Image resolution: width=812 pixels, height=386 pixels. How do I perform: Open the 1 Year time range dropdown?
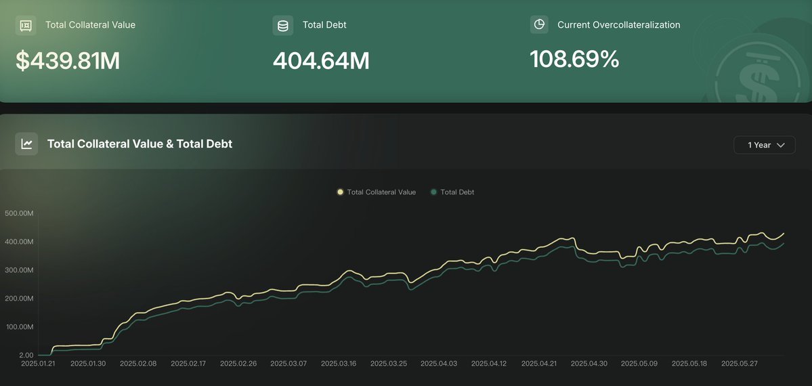click(765, 145)
